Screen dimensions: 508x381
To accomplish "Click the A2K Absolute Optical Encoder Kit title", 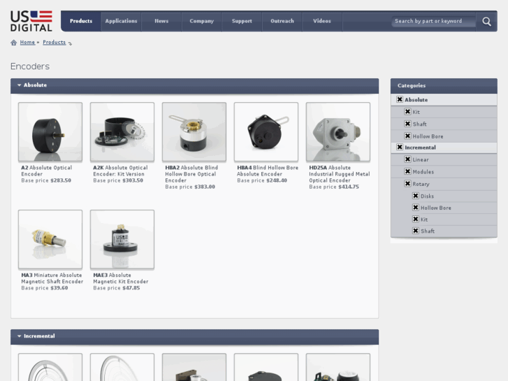I will (120, 171).
